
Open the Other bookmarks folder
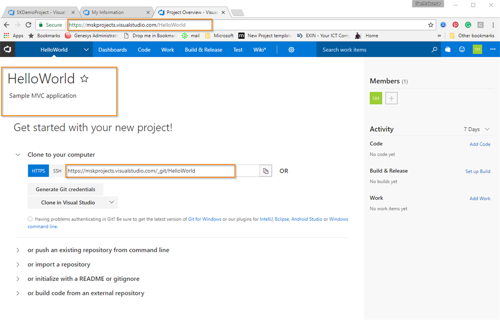(472, 36)
